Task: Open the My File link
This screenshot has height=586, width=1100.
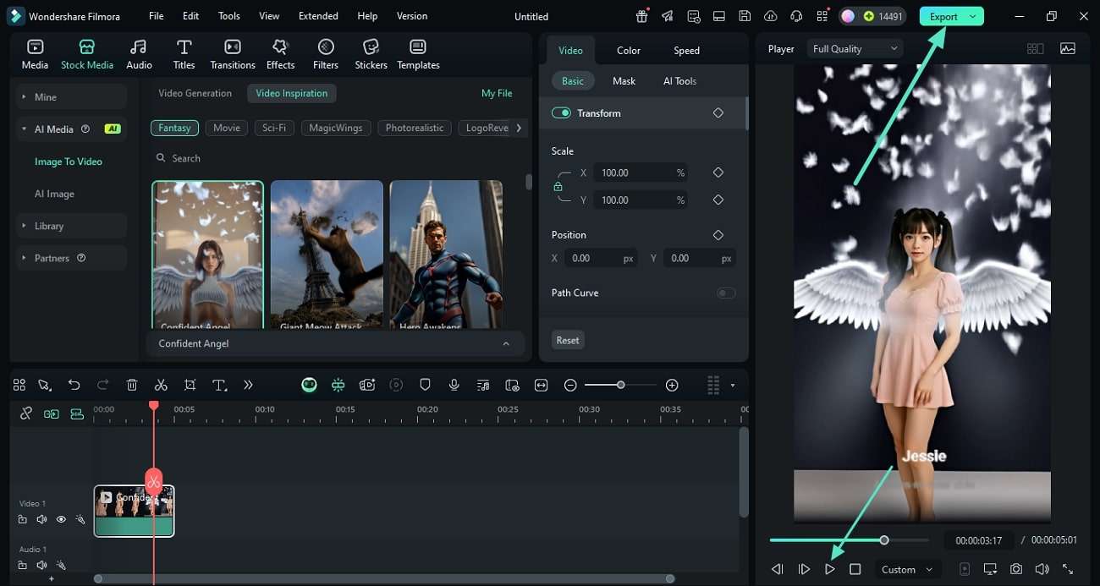Action: [497, 93]
